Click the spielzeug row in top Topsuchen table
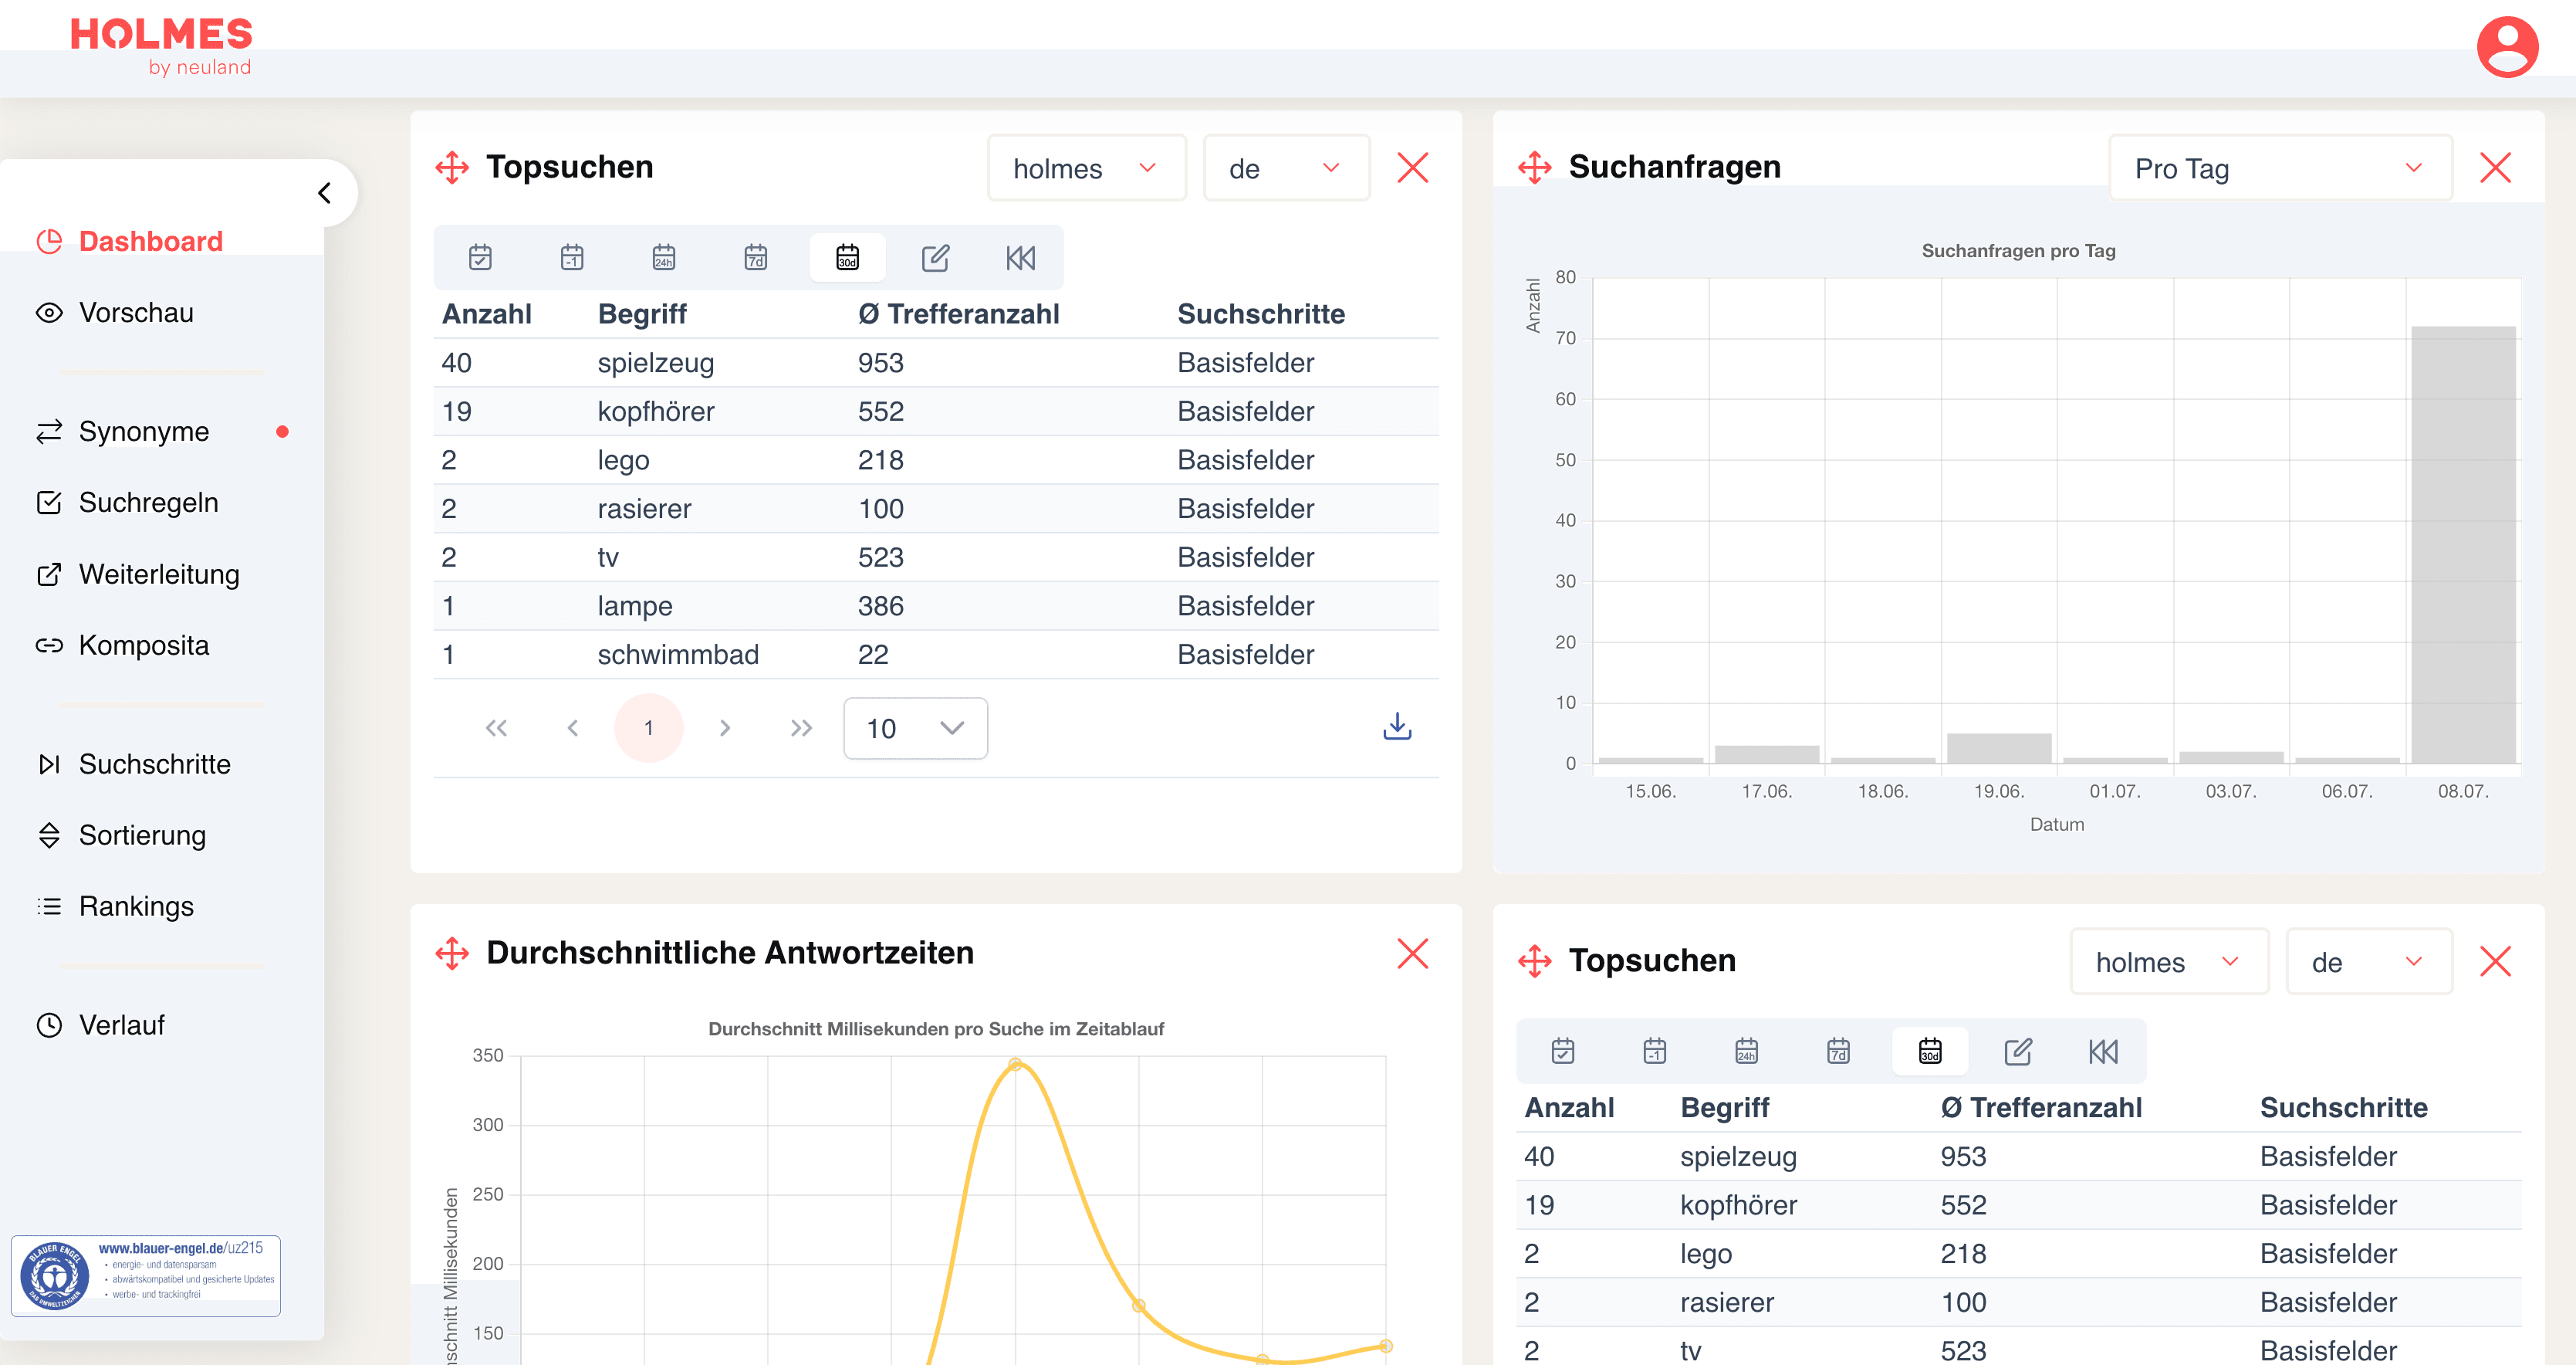This screenshot has height=1365, width=2576. point(936,362)
